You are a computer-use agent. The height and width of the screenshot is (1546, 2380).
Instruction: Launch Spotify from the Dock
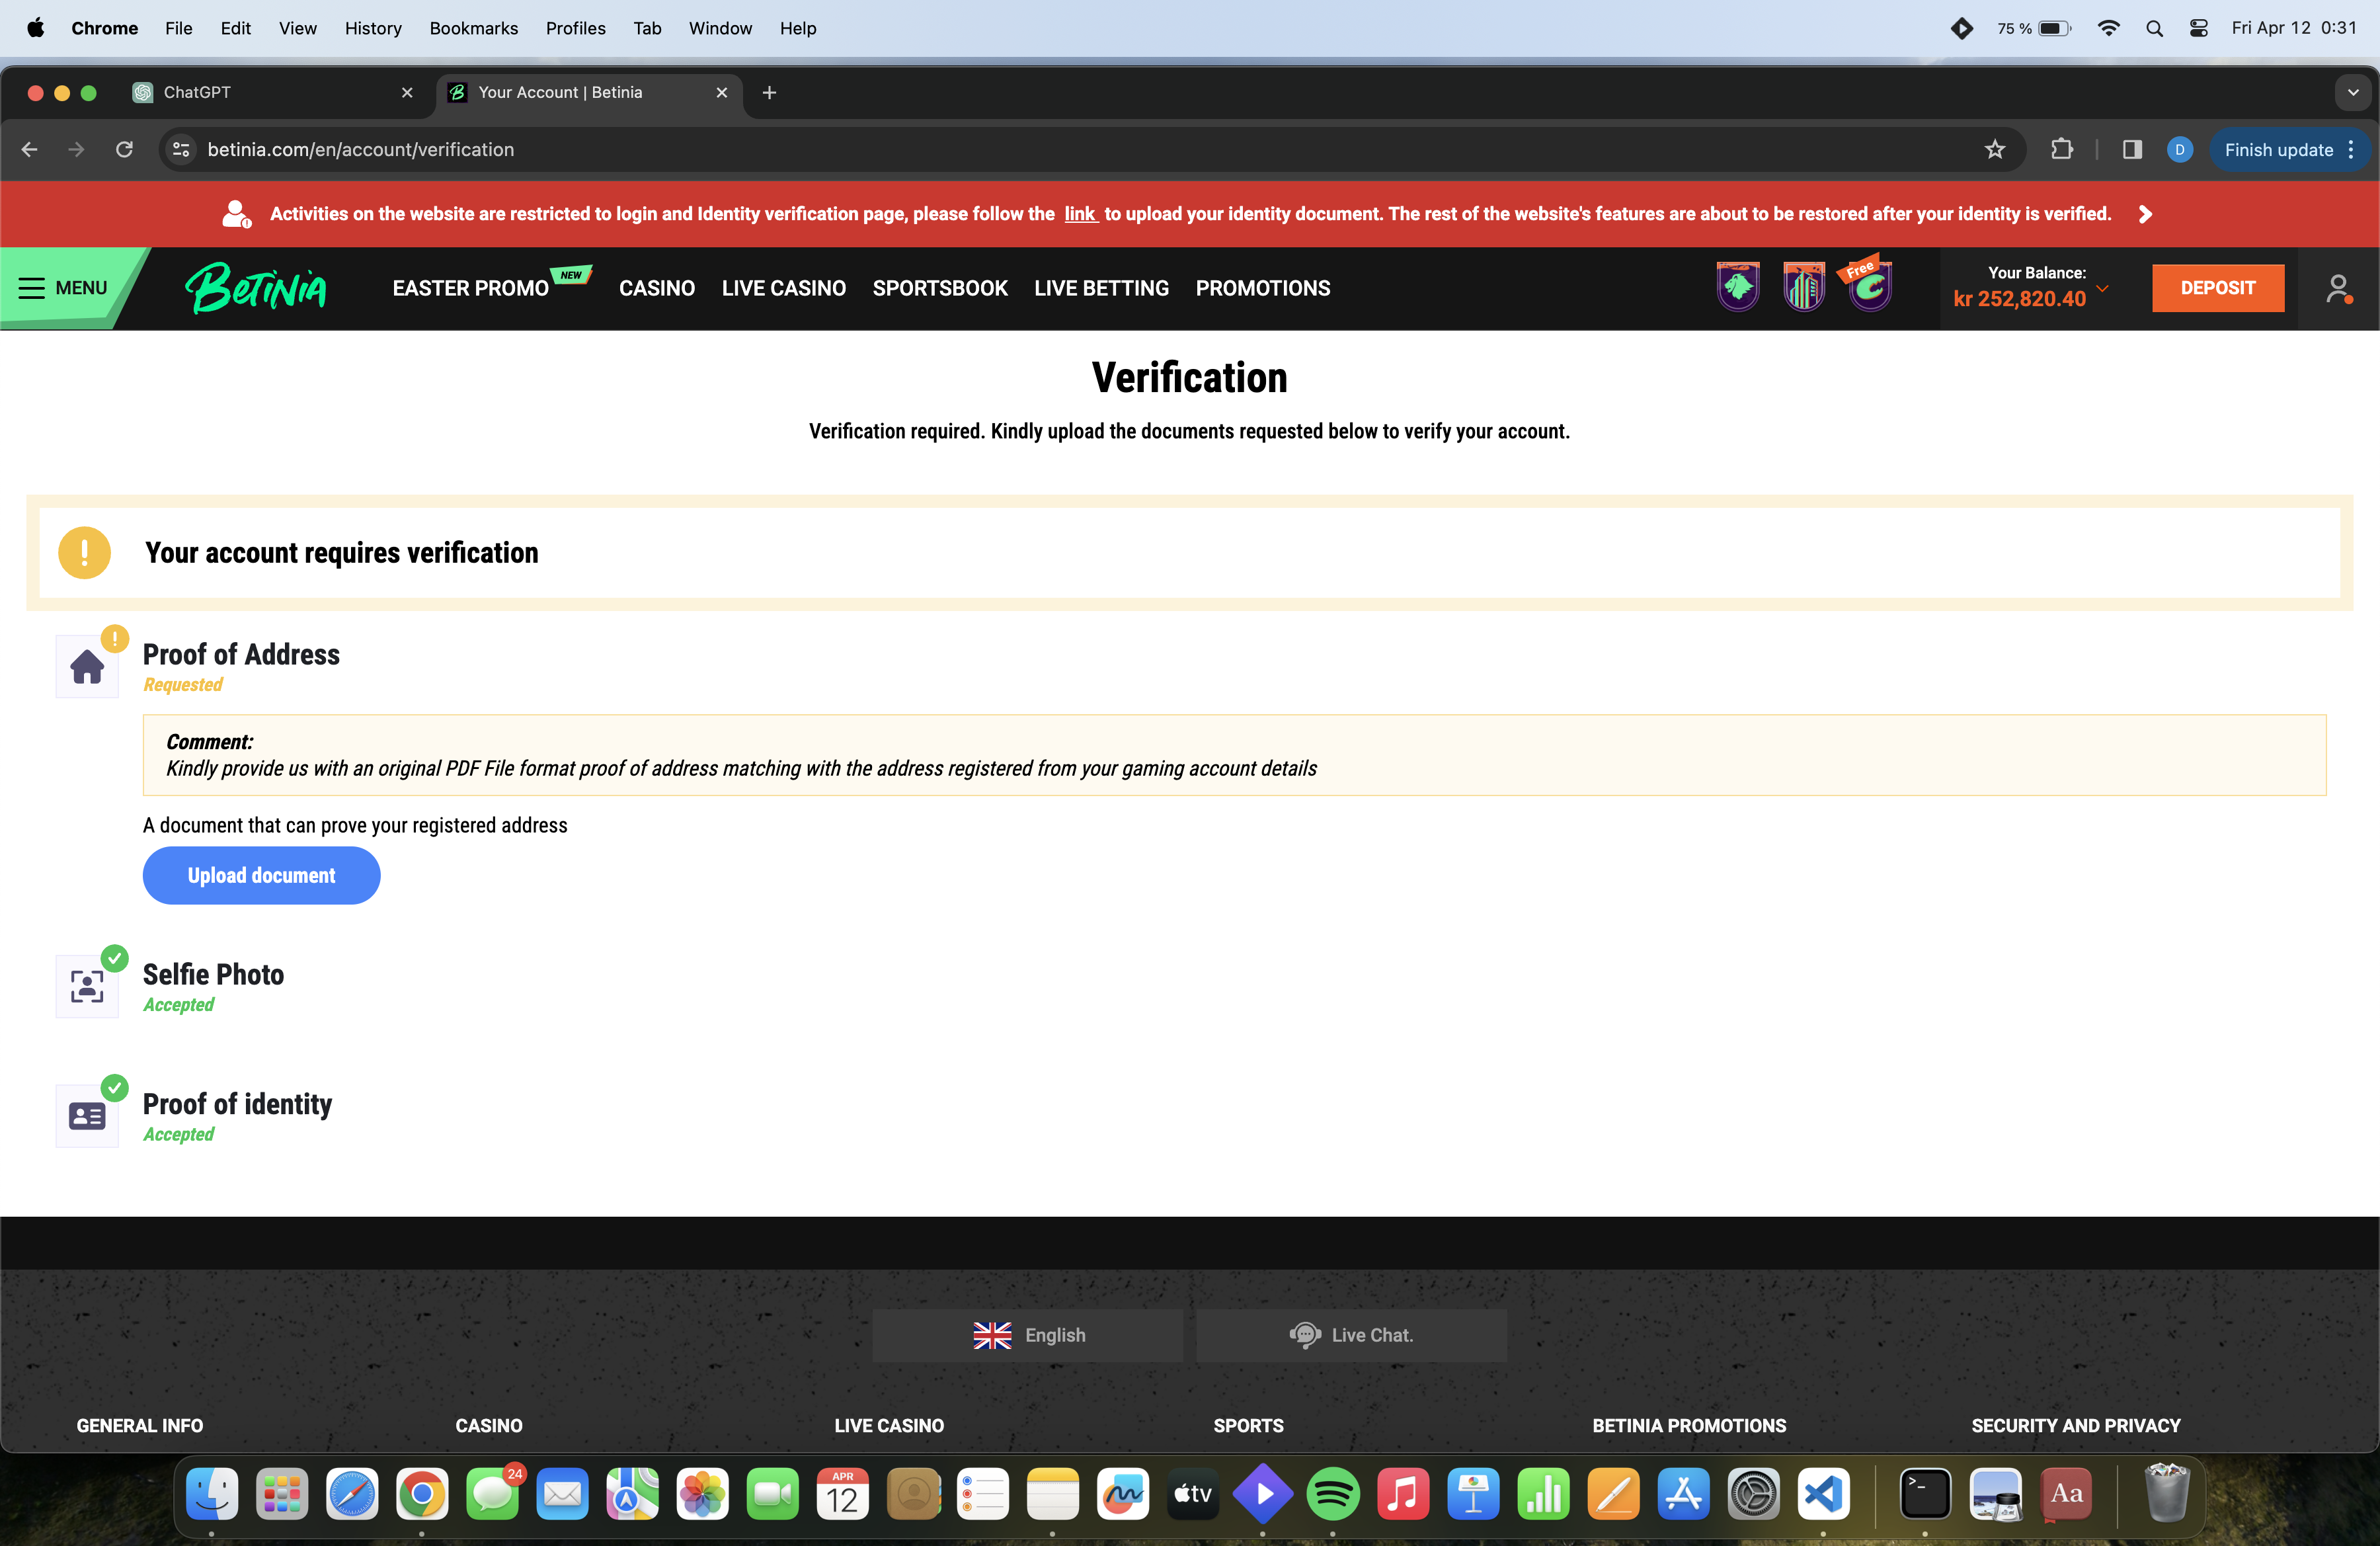pyautogui.click(x=1333, y=1495)
